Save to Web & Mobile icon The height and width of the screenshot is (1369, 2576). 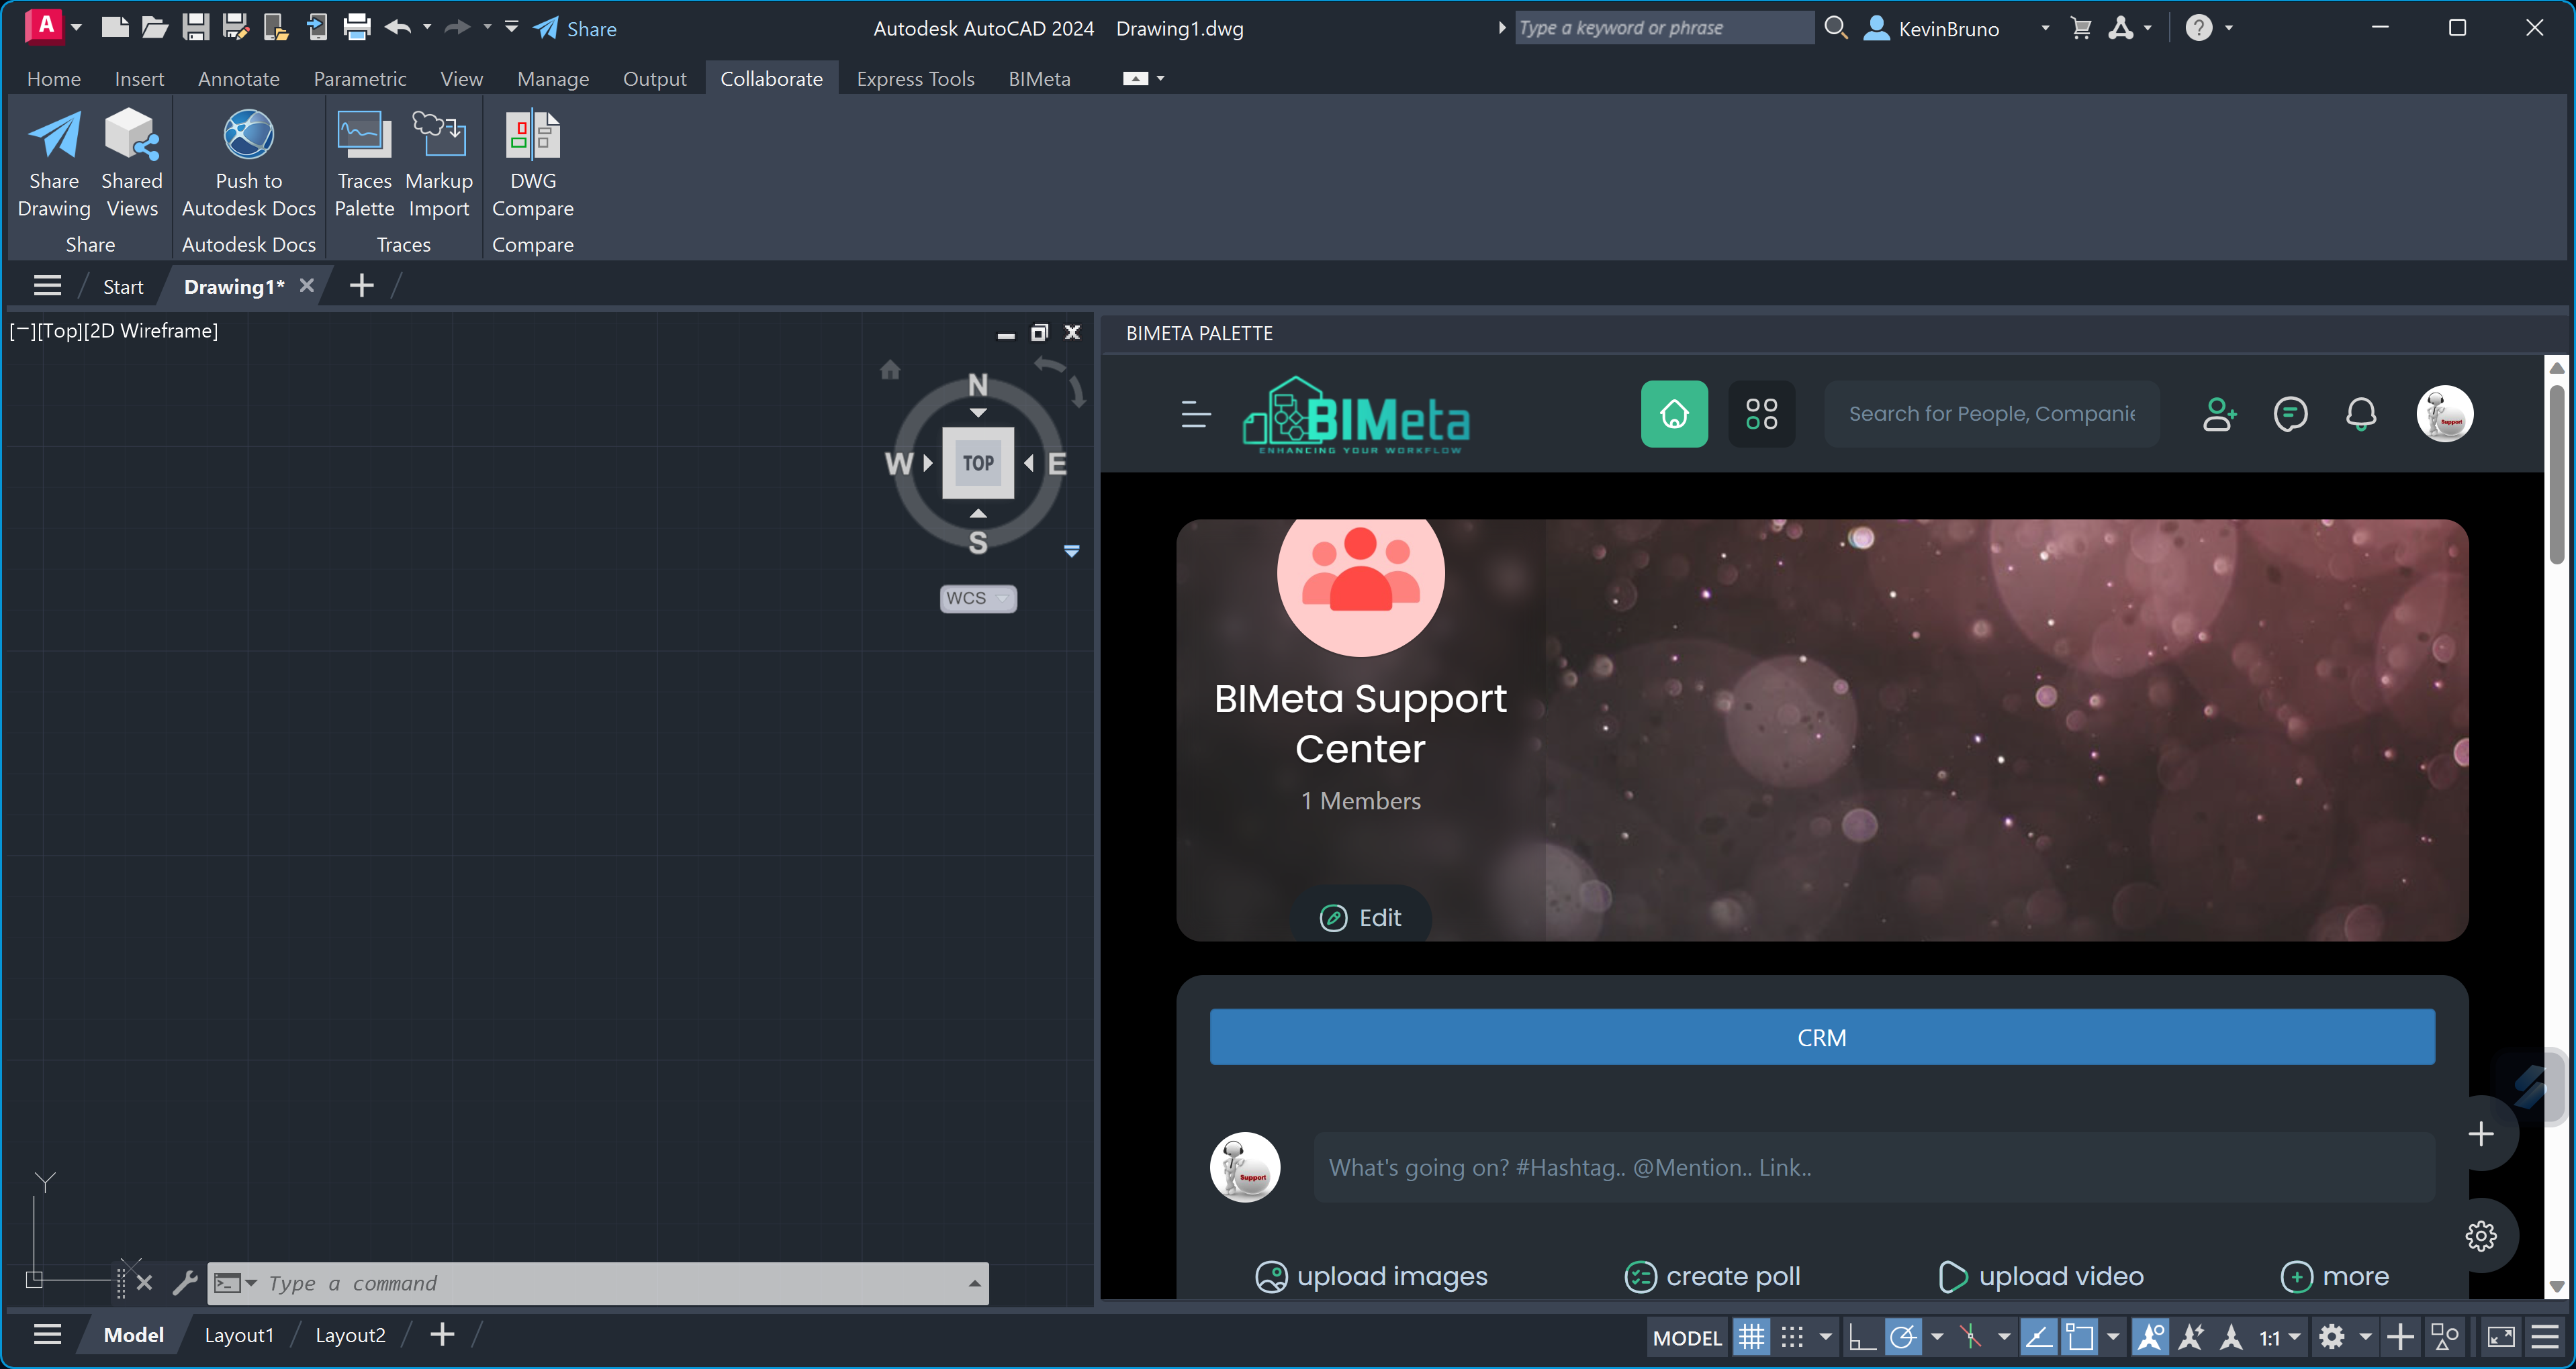coord(316,27)
